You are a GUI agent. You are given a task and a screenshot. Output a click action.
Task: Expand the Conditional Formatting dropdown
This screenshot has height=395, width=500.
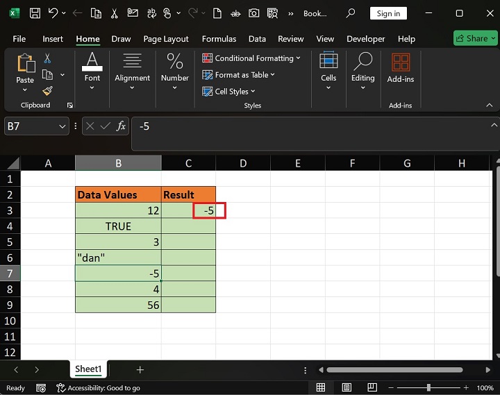[x=251, y=58]
